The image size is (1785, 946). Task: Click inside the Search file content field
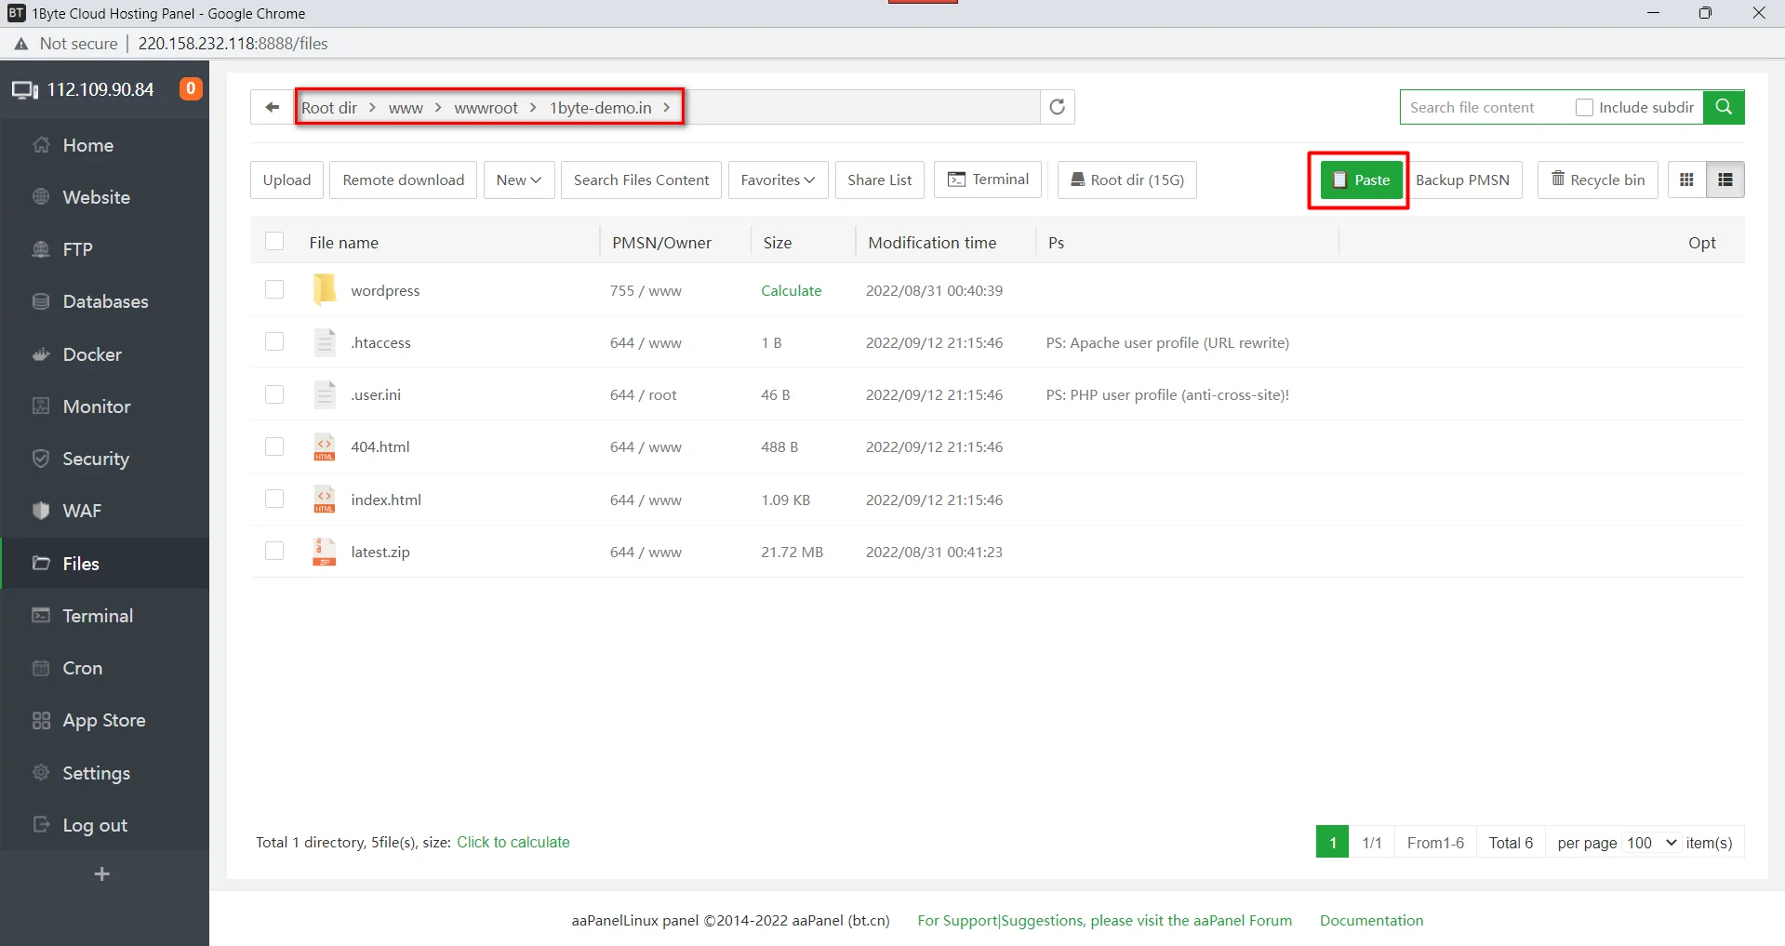pyautogui.click(x=1479, y=106)
